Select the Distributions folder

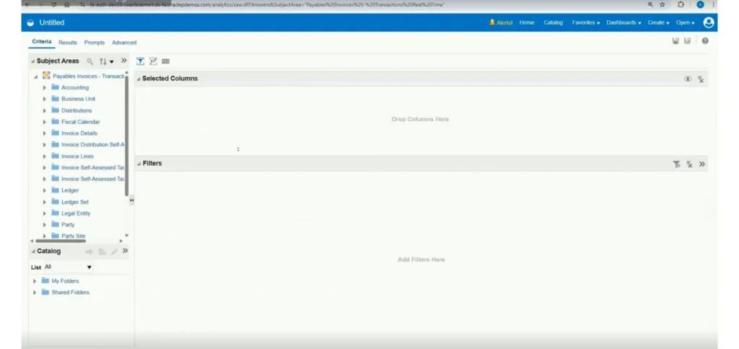pyautogui.click(x=76, y=110)
